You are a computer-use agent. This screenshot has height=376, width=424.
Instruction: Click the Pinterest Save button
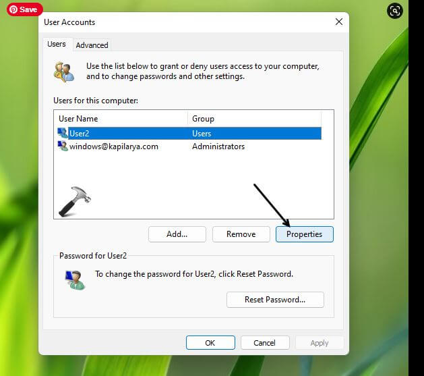tap(24, 9)
